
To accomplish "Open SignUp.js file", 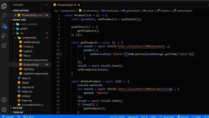I will coord(29,69).
